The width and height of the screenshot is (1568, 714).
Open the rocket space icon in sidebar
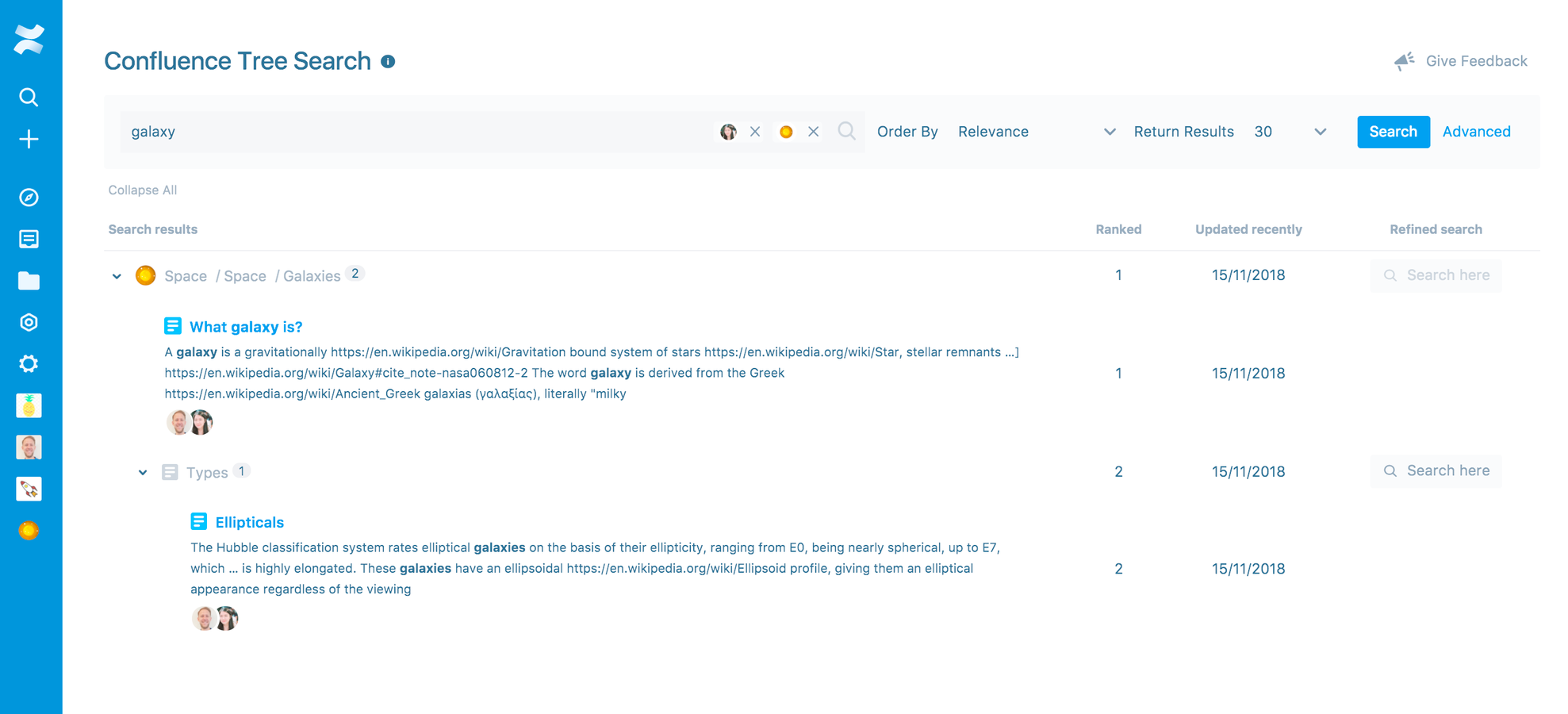(29, 489)
